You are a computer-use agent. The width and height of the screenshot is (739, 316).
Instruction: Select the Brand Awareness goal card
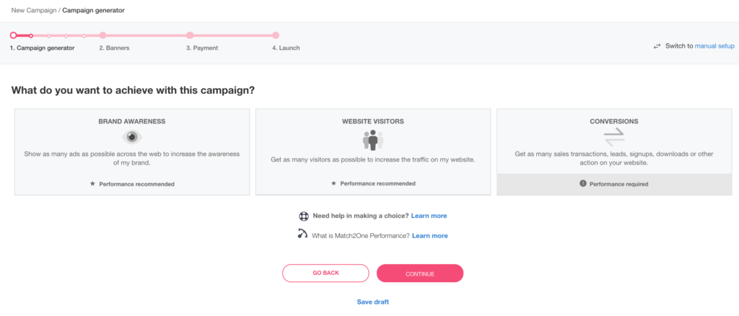pyautogui.click(x=132, y=152)
